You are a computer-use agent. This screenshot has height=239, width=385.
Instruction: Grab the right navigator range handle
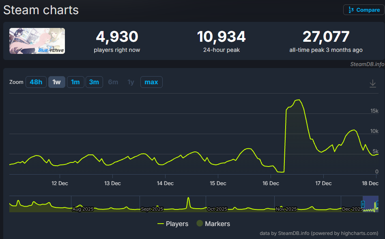(x=377, y=204)
